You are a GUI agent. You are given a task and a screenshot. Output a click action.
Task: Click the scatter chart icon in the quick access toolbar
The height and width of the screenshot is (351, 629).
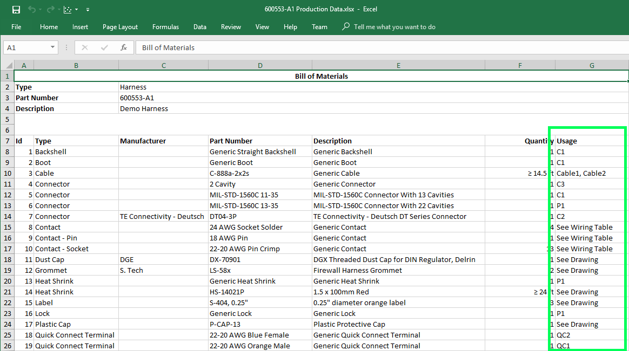pos(68,9)
